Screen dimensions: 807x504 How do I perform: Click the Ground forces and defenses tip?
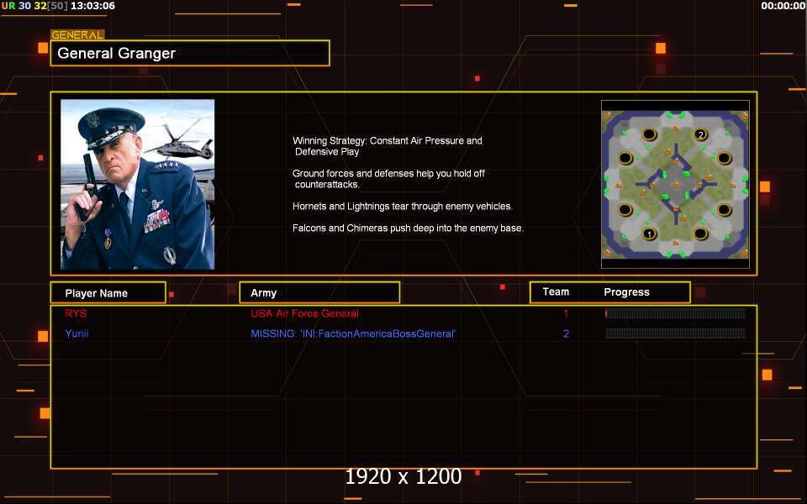point(388,179)
